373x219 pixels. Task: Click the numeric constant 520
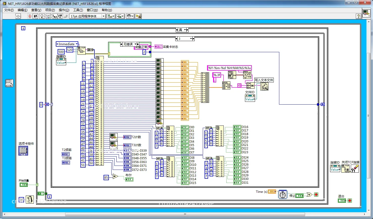[70, 50]
